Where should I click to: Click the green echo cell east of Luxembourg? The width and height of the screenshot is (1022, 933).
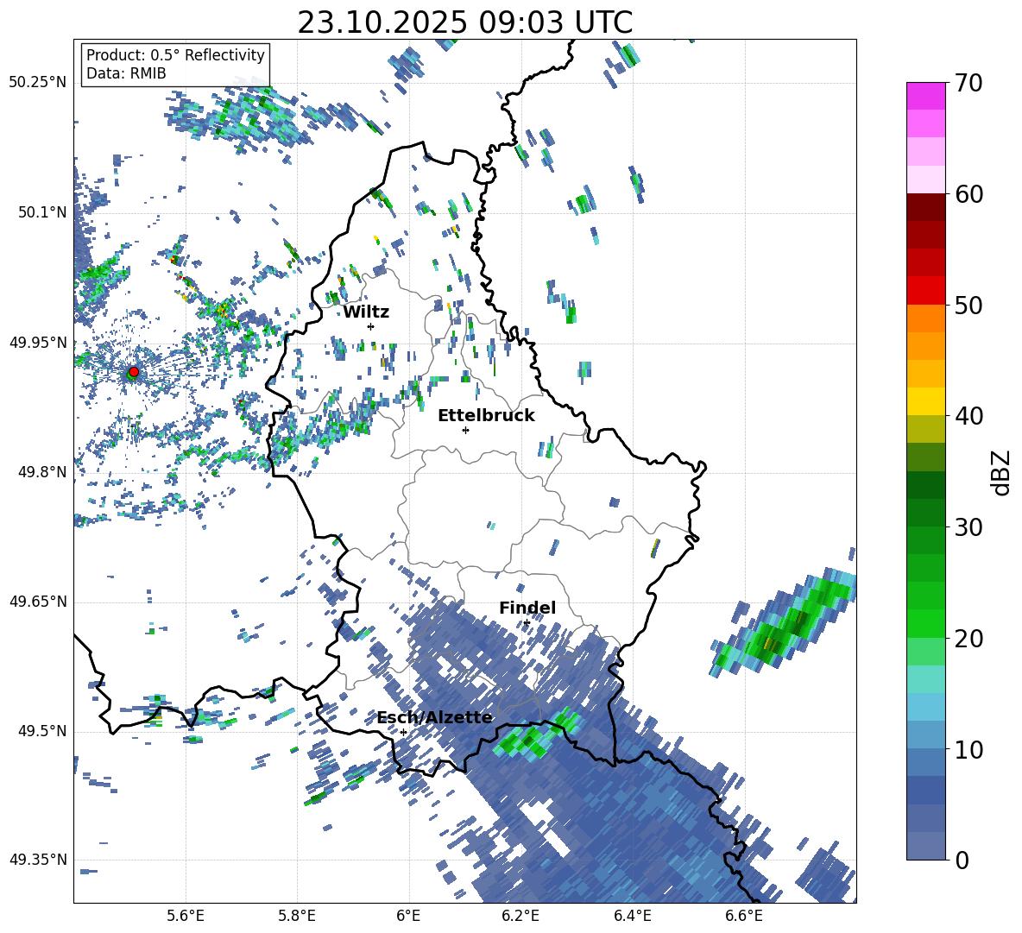(x=784, y=621)
